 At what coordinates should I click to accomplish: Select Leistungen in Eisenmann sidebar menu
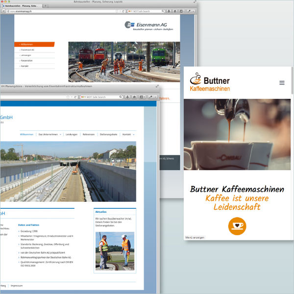(34, 55)
